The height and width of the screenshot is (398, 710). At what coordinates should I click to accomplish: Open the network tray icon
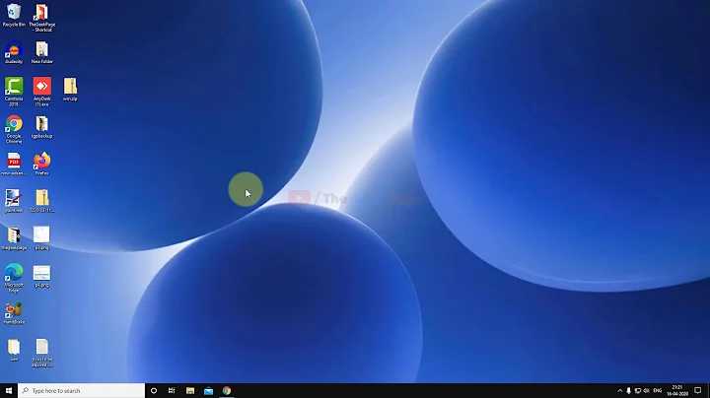638,391
